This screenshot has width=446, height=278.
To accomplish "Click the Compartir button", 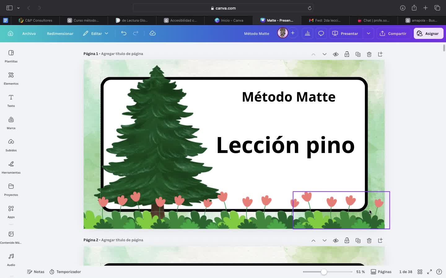I will point(393,33).
